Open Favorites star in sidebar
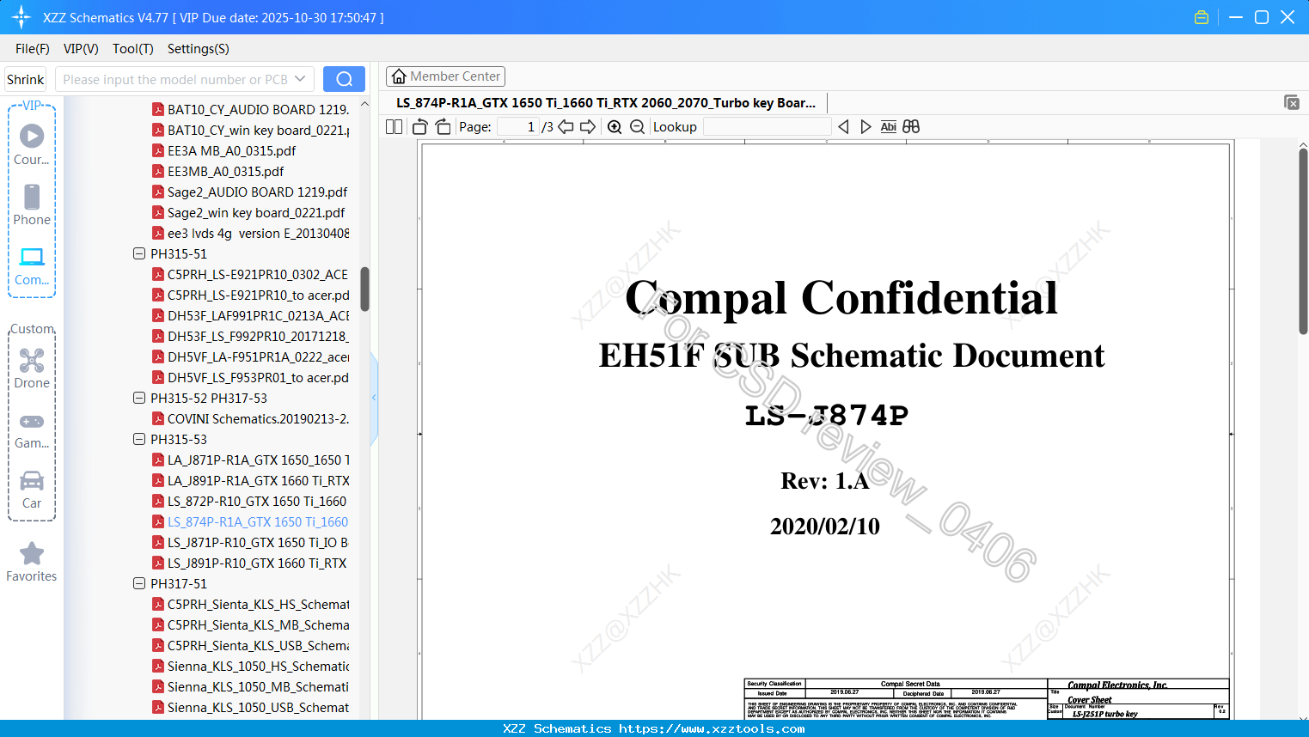Image resolution: width=1309 pixels, height=737 pixels. click(x=32, y=562)
